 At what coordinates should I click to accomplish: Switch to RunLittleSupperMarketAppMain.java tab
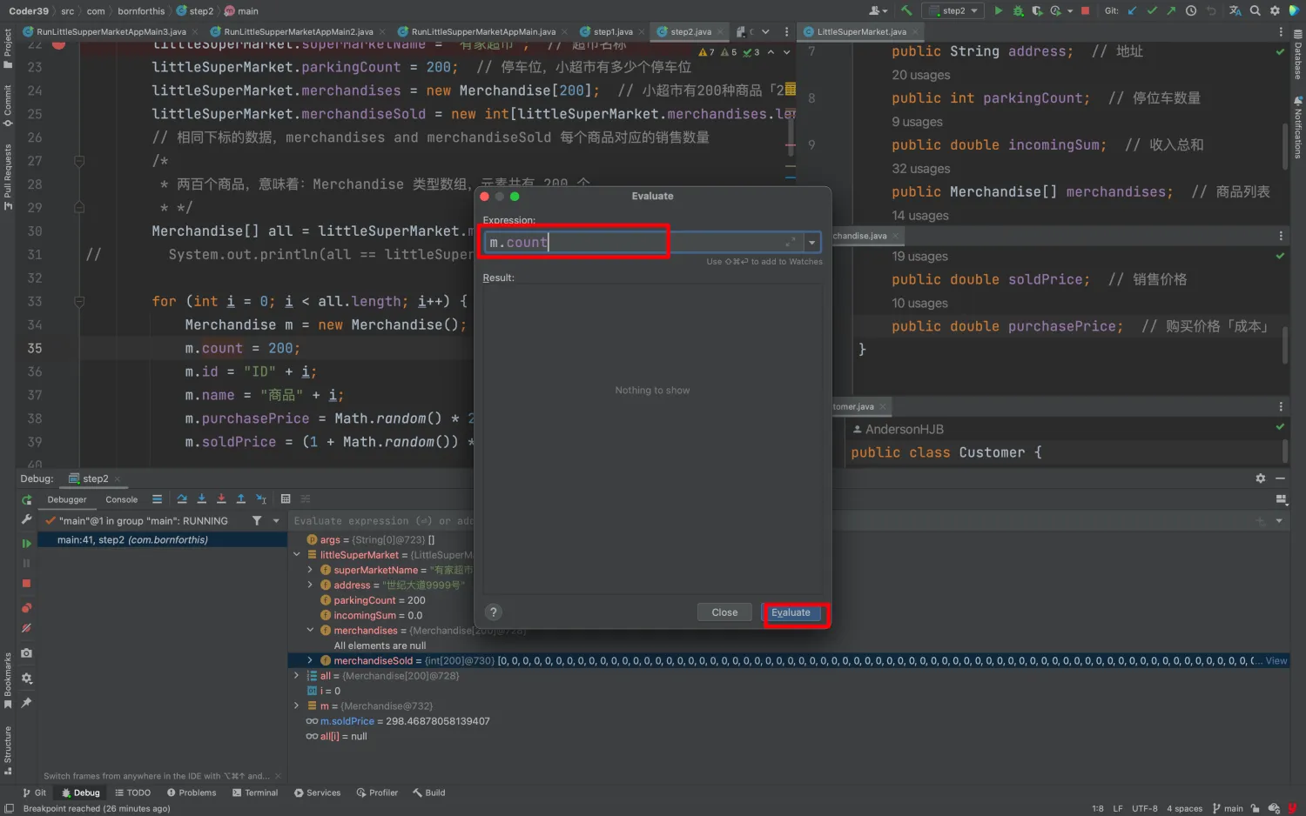pos(482,31)
